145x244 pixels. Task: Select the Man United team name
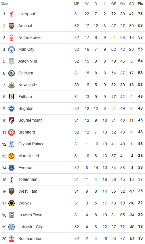click(x=29, y=156)
